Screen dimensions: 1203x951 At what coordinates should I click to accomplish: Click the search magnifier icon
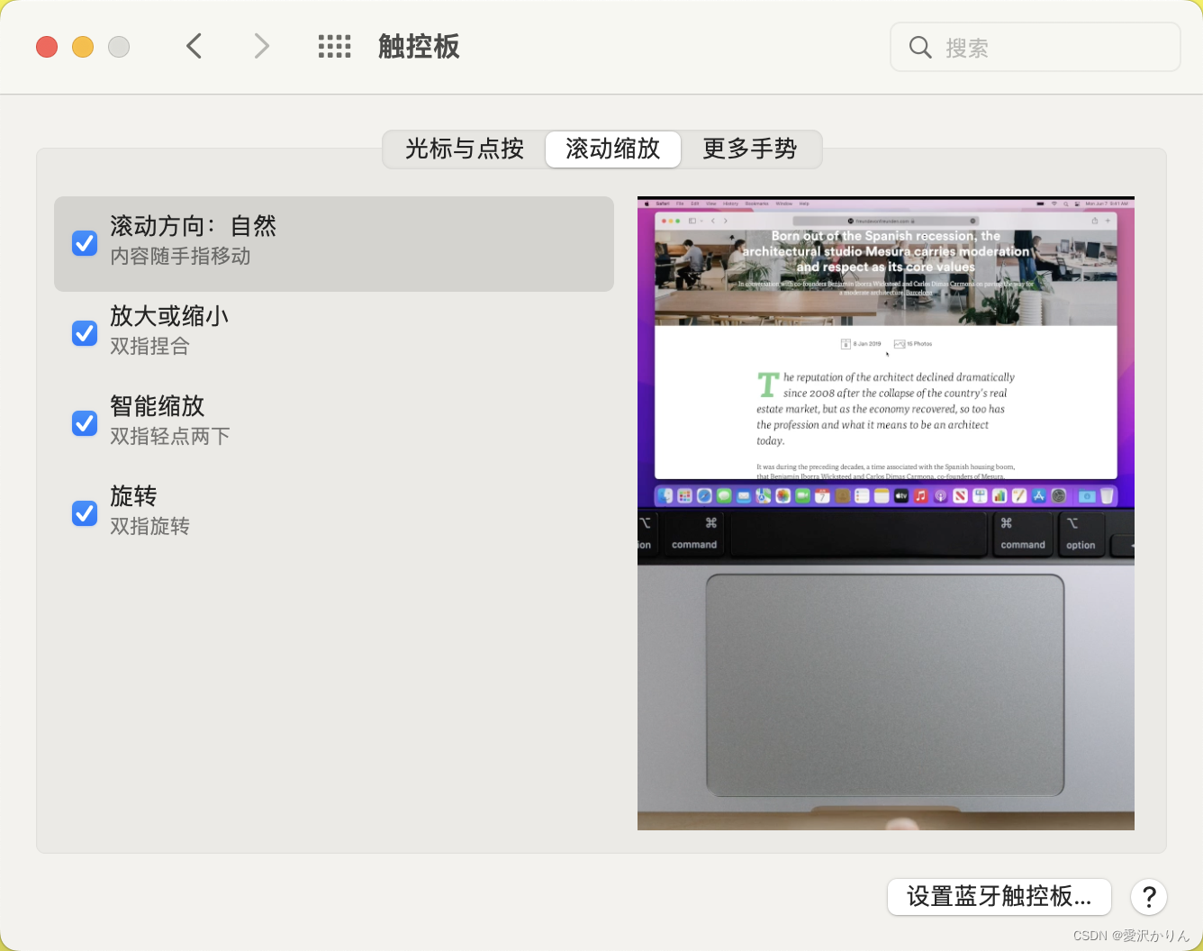919,47
